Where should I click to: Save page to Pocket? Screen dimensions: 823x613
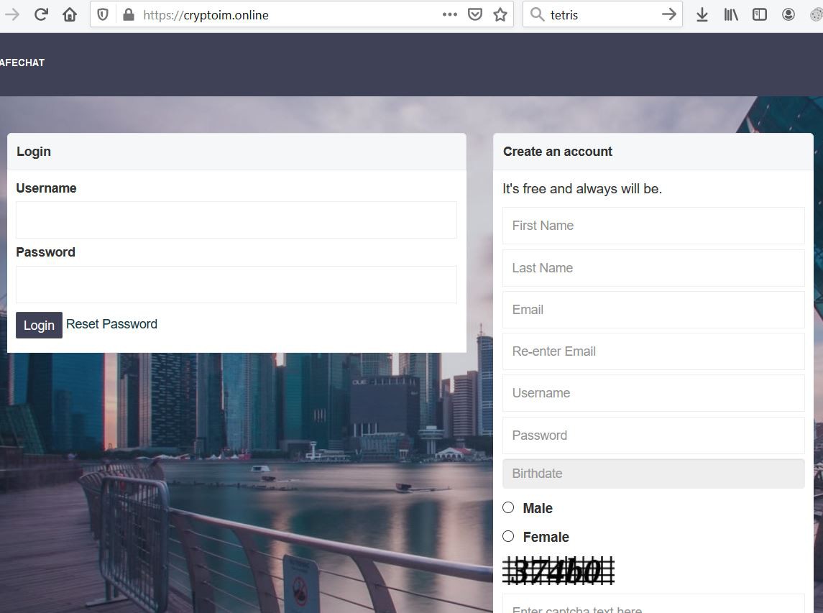click(474, 14)
